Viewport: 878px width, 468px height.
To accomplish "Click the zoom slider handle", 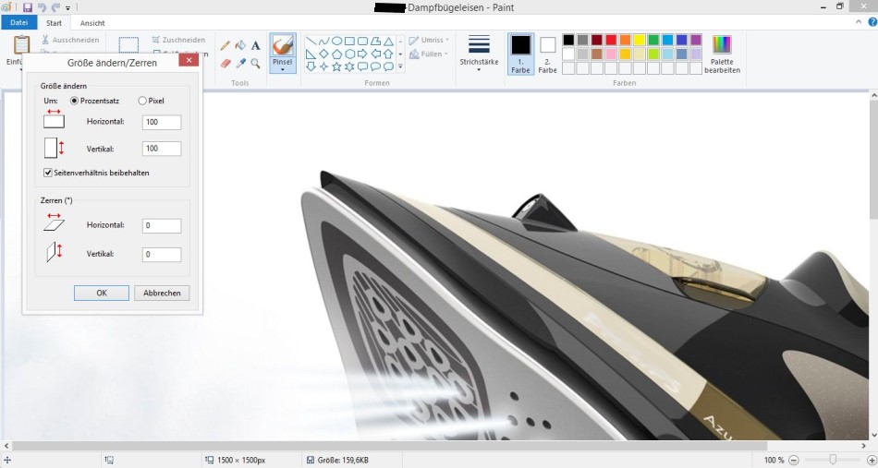I will (x=834, y=460).
